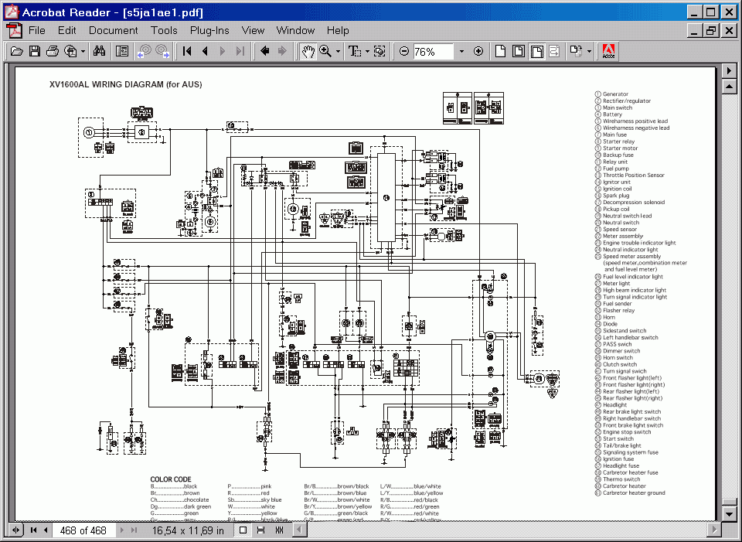This screenshot has height=542, width=742.
Task: Go to first page in toolbar
Action: [187, 52]
